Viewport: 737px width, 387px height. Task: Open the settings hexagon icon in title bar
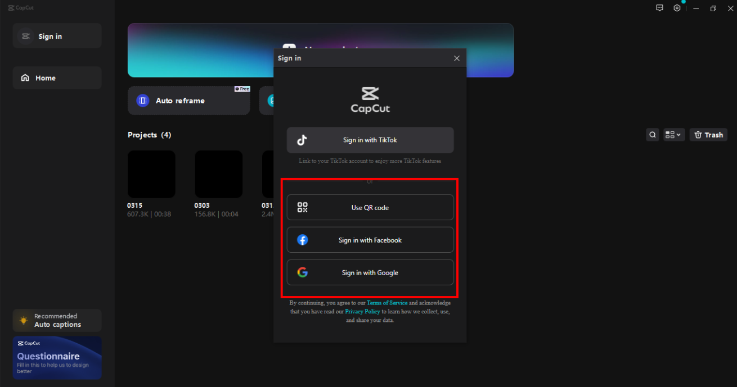pos(677,8)
